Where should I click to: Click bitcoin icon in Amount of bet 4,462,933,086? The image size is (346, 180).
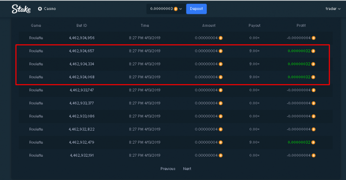[x=221, y=116]
